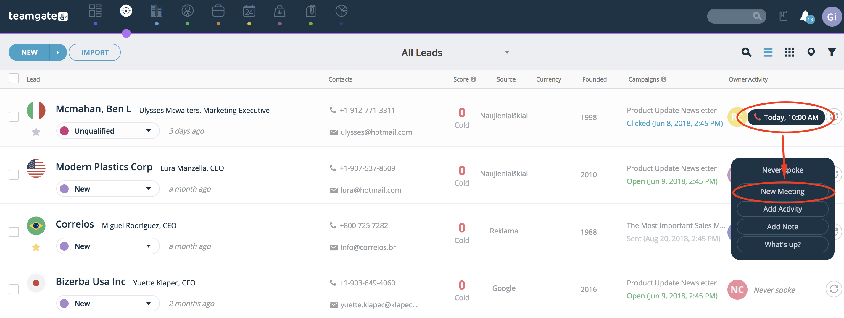Switch to list view icon
844x318 pixels.
click(x=768, y=52)
